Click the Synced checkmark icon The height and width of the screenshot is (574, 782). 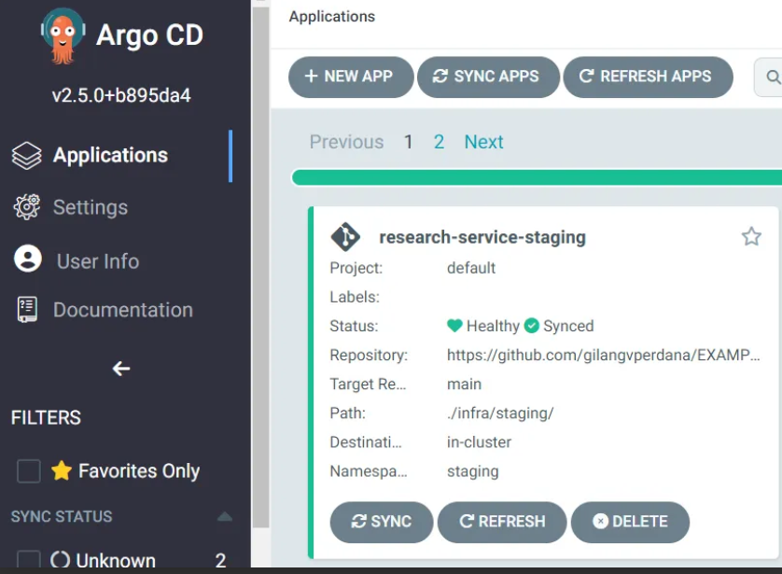(x=532, y=326)
